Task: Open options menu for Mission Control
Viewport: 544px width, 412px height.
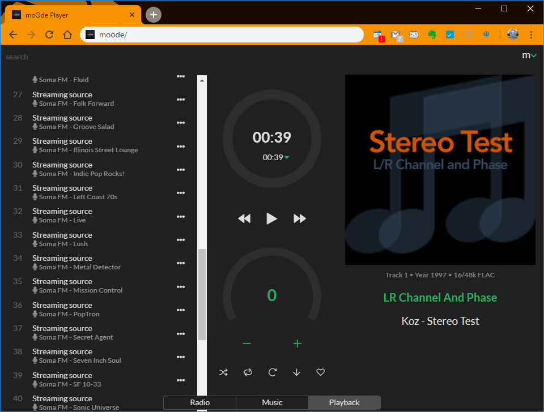Action: (x=181, y=286)
